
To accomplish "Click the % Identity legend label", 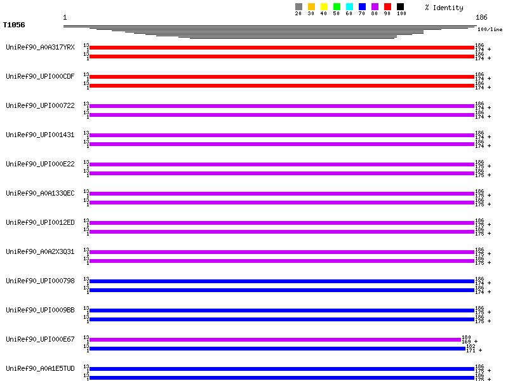I will 444,8.
